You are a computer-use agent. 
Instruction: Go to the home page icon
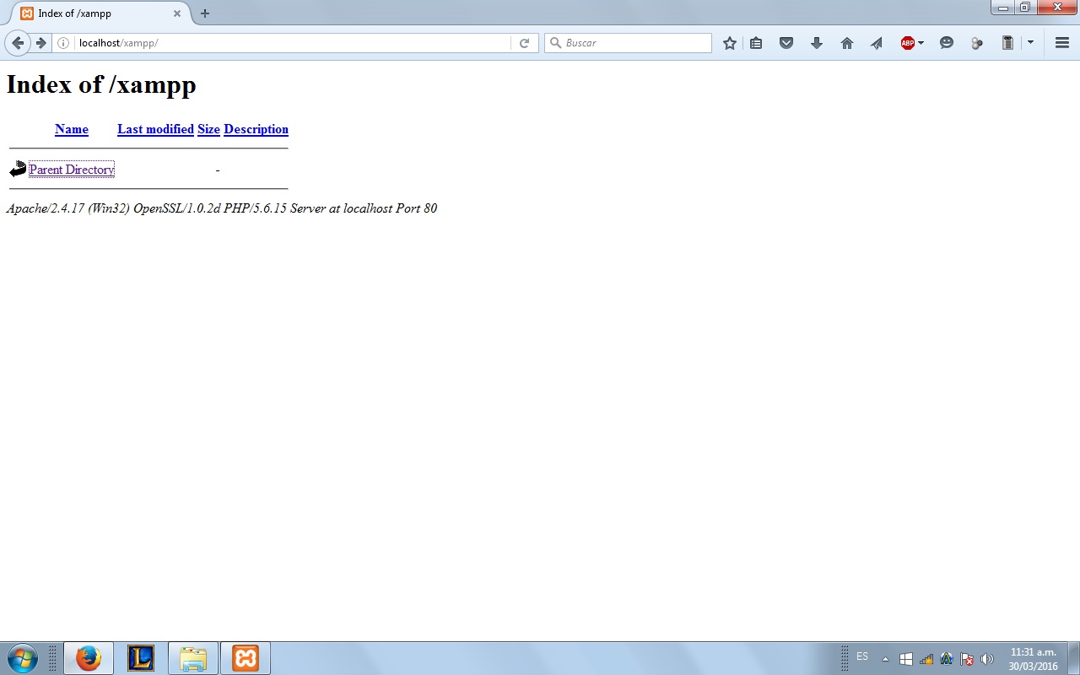[x=847, y=43]
